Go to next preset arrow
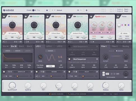This screenshot has width=136, height=101. coord(55,10)
